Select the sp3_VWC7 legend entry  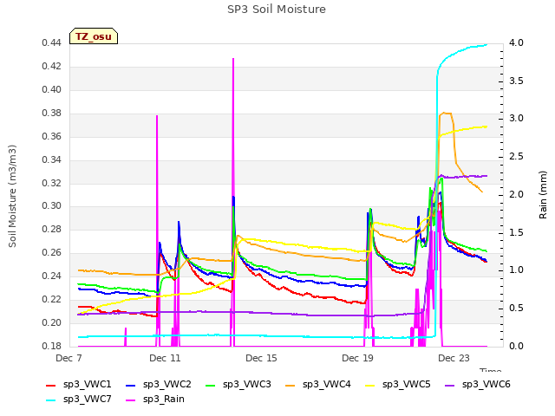point(79,399)
